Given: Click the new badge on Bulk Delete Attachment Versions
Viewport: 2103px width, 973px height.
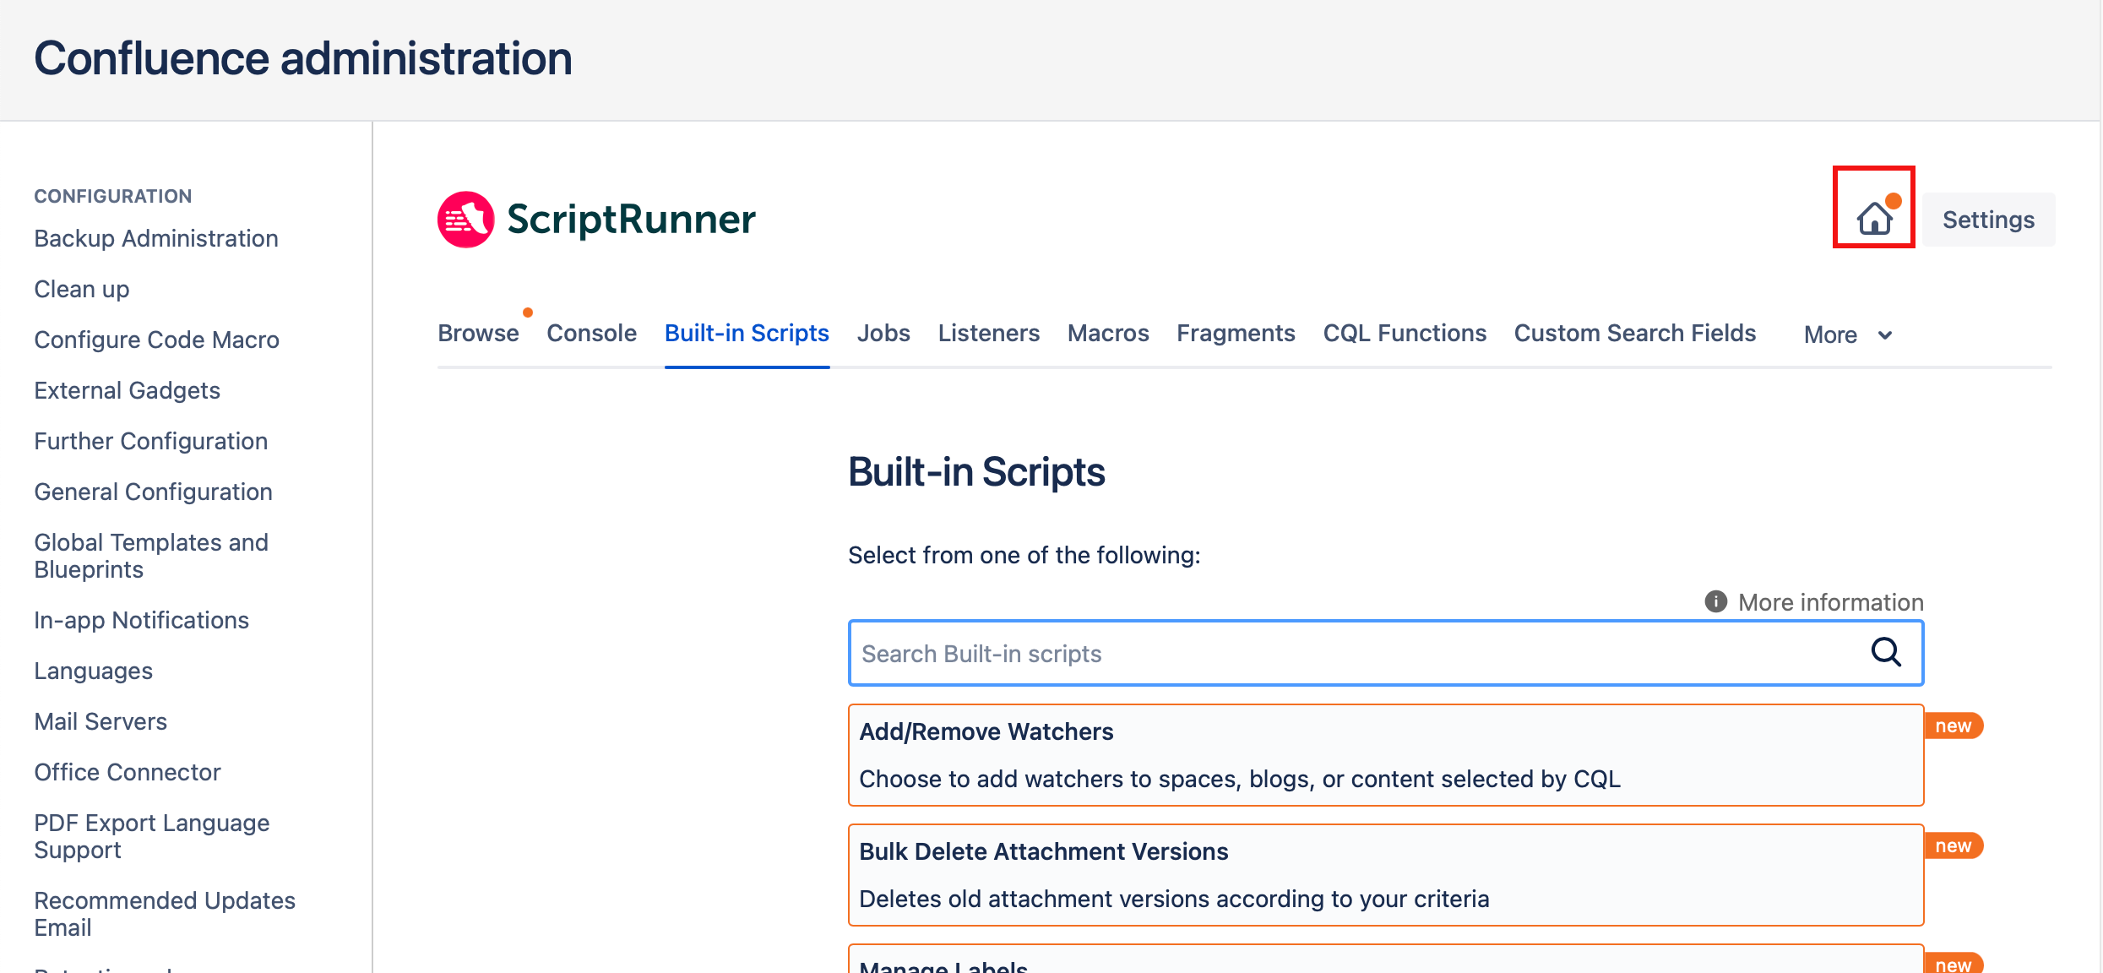Looking at the screenshot, I should 1953,845.
